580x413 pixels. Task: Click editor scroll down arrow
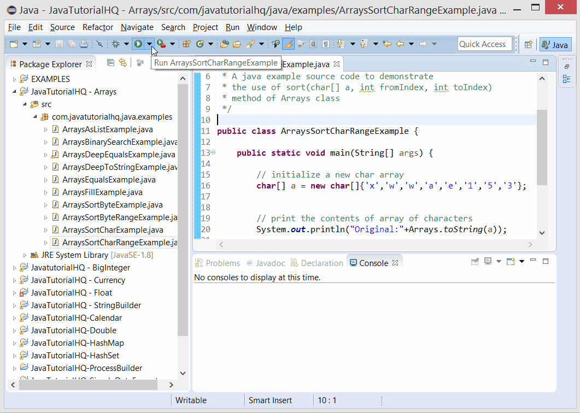[x=542, y=233]
